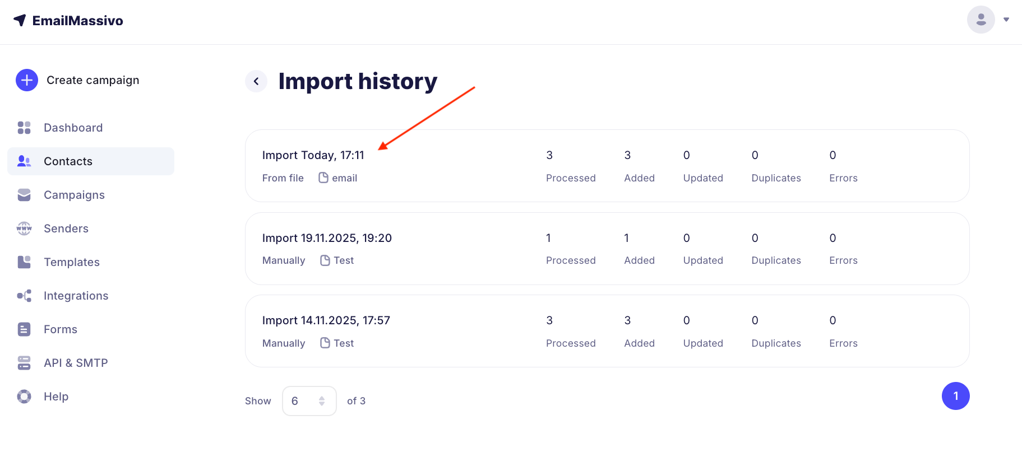Click the API & SMTP server icon

[24, 363]
